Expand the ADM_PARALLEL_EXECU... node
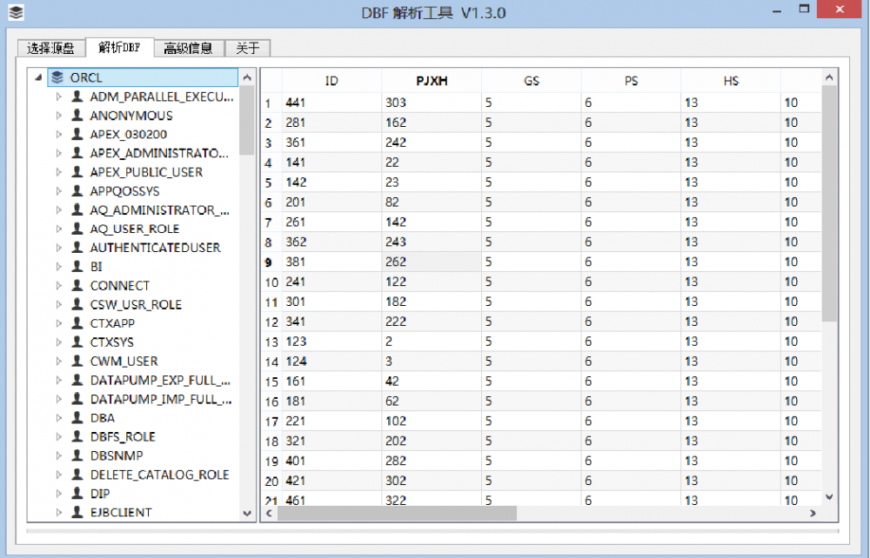This screenshot has height=558, width=870. (59, 96)
